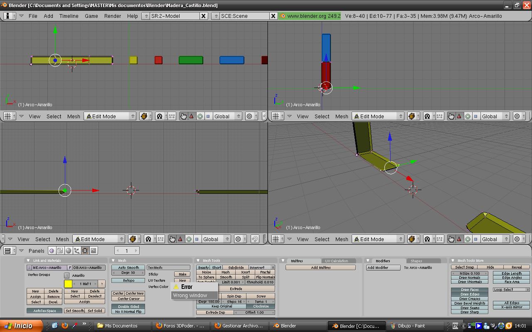Screen dimensions: 532x332
Task: Open the Render menu
Action: [x=113, y=16]
